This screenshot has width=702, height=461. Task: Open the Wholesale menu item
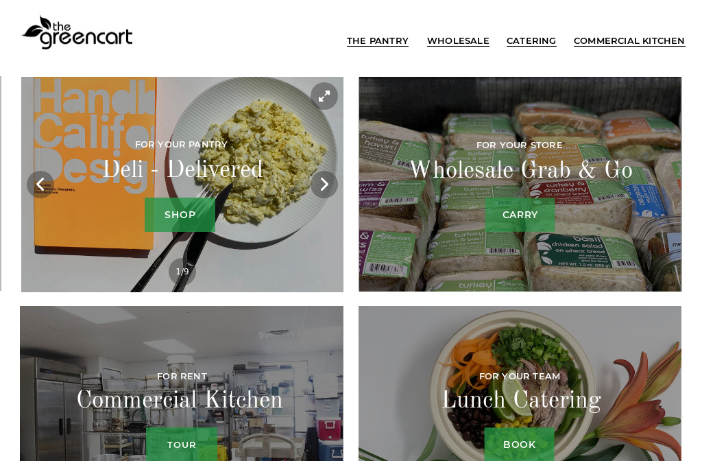[458, 40]
